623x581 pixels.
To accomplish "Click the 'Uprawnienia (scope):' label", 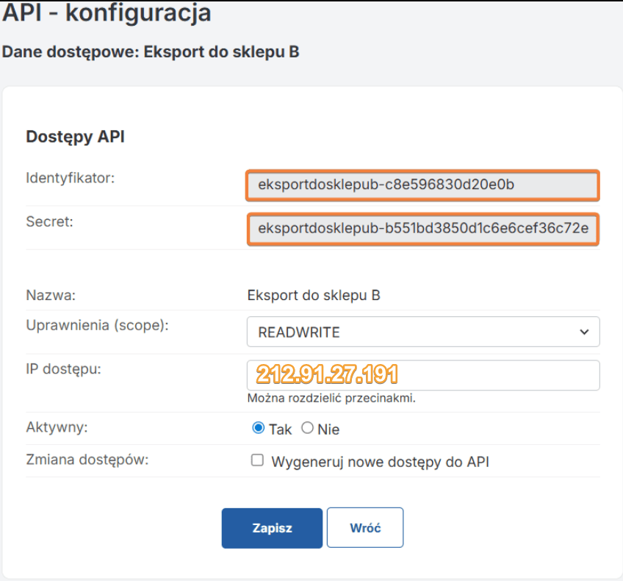I will [x=97, y=325].
